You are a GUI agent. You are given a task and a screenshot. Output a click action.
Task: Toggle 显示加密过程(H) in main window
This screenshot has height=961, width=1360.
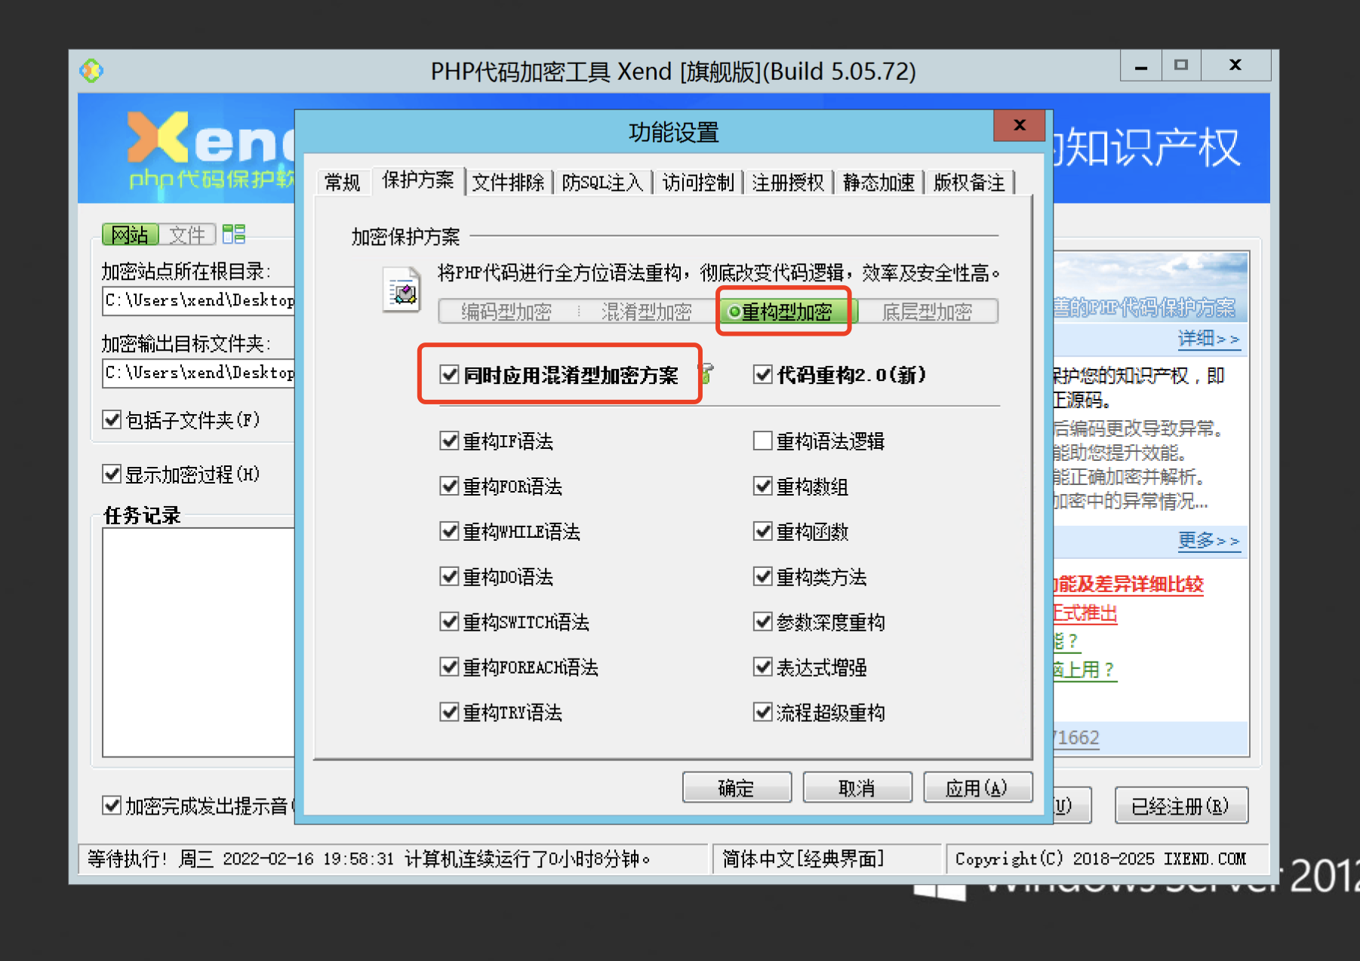pyautogui.click(x=112, y=474)
